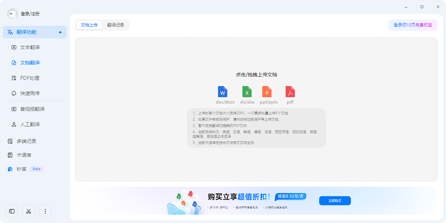Viewport: 446px width, 223px height.
Task: Click the pdf file icon
Action: pyautogui.click(x=290, y=91)
